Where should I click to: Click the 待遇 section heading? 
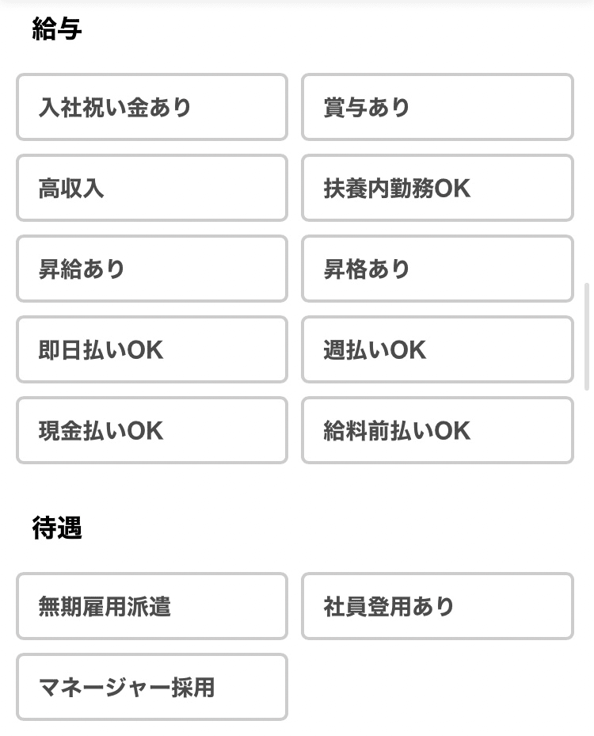[57, 528]
